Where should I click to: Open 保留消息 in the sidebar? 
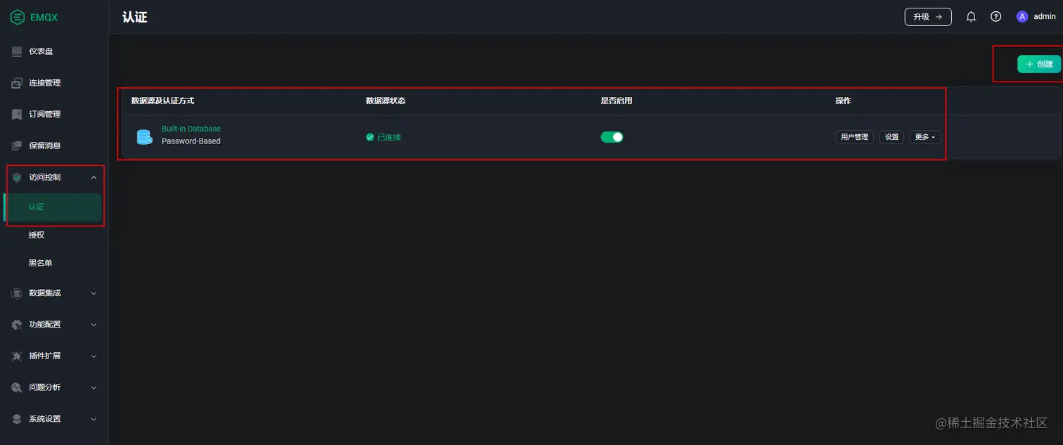point(54,146)
